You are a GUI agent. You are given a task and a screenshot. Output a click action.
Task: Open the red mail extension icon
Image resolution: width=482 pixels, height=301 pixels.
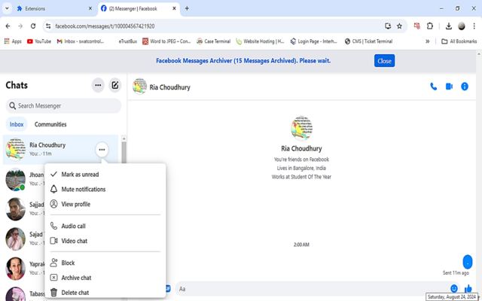416,26
